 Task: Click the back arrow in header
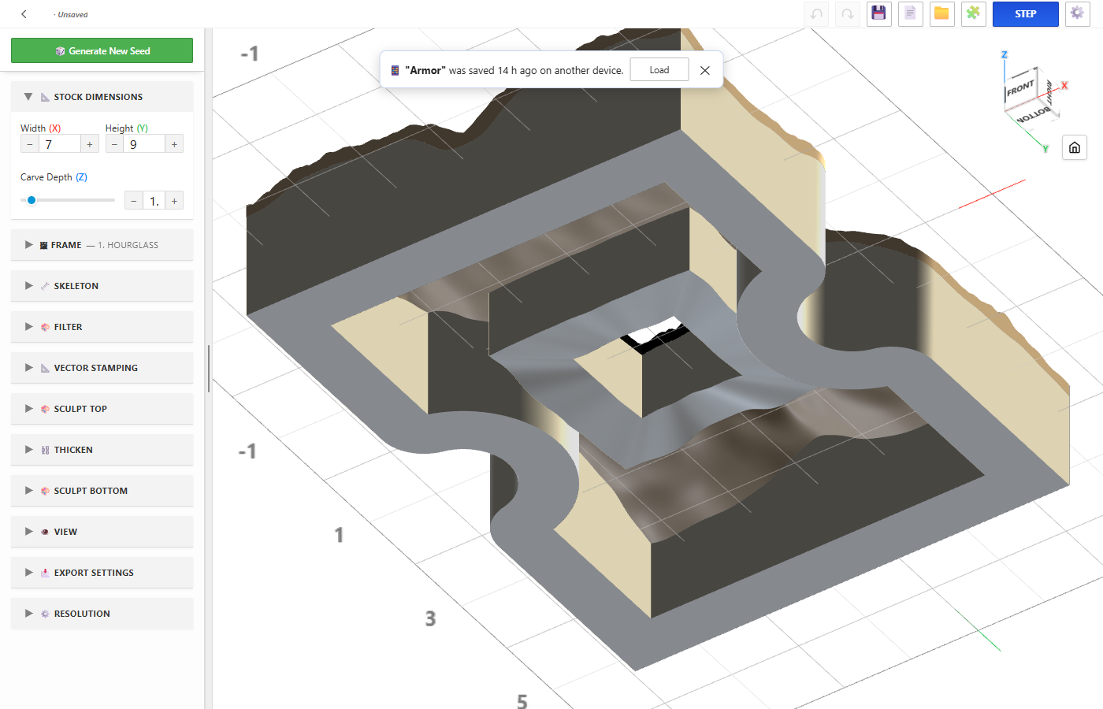coord(24,14)
